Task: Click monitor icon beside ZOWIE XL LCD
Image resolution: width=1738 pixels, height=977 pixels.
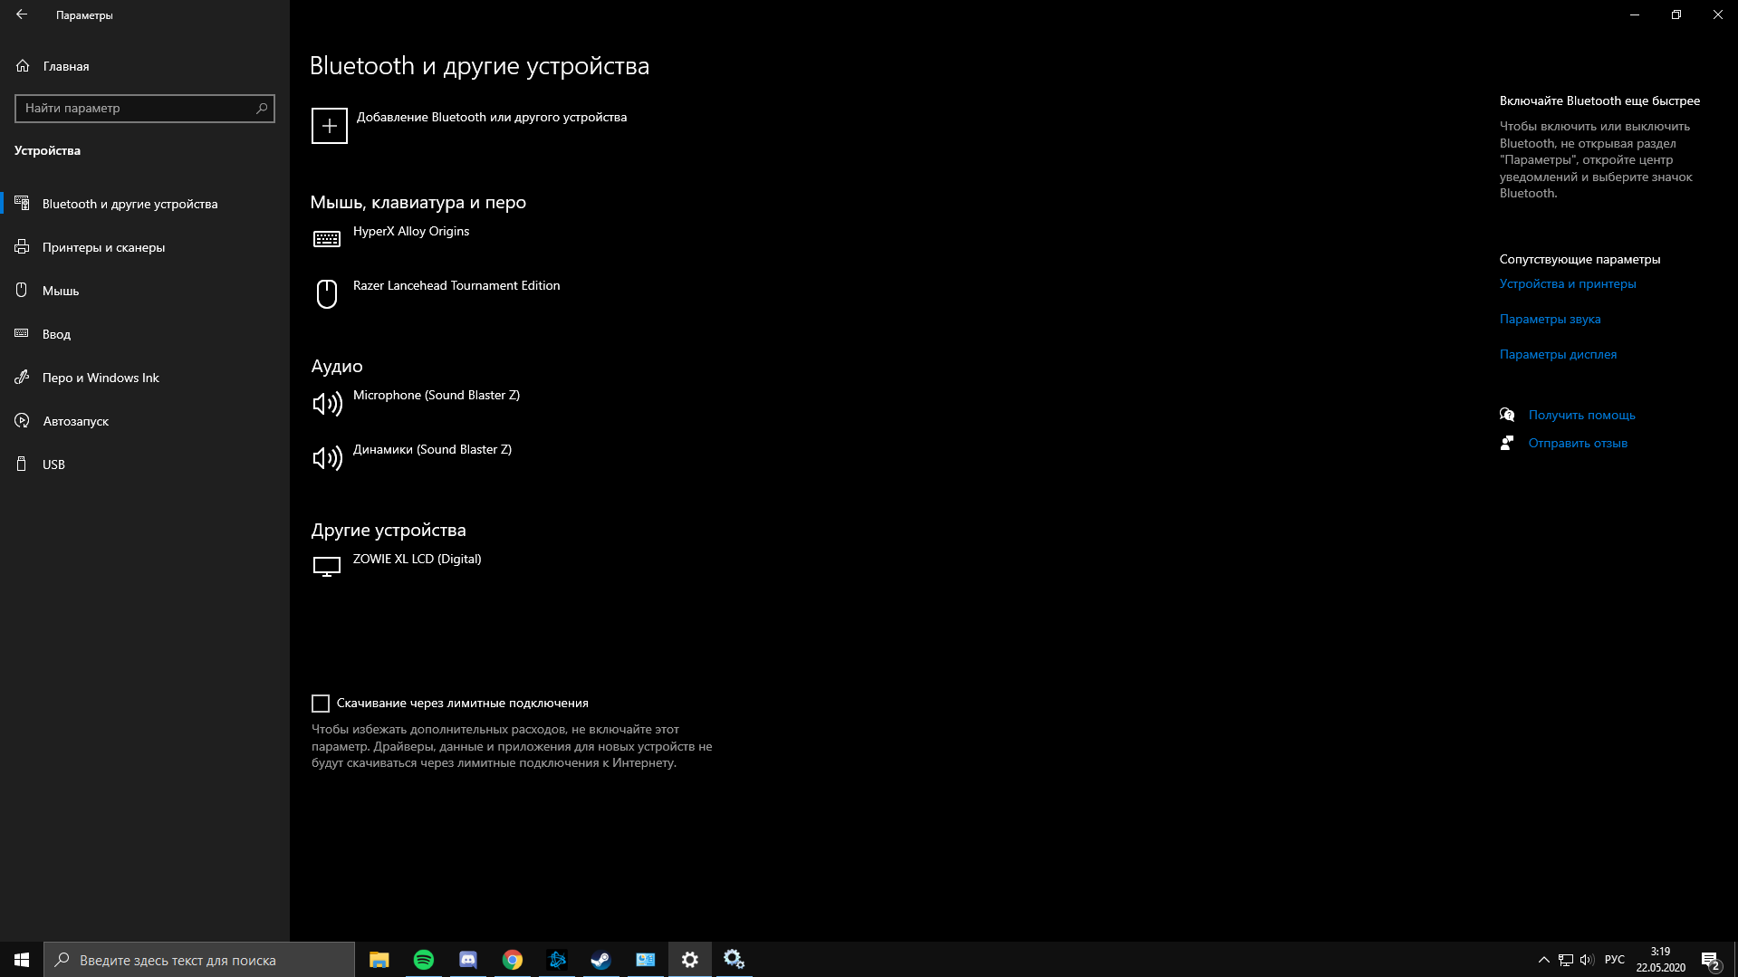Action: click(327, 567)
